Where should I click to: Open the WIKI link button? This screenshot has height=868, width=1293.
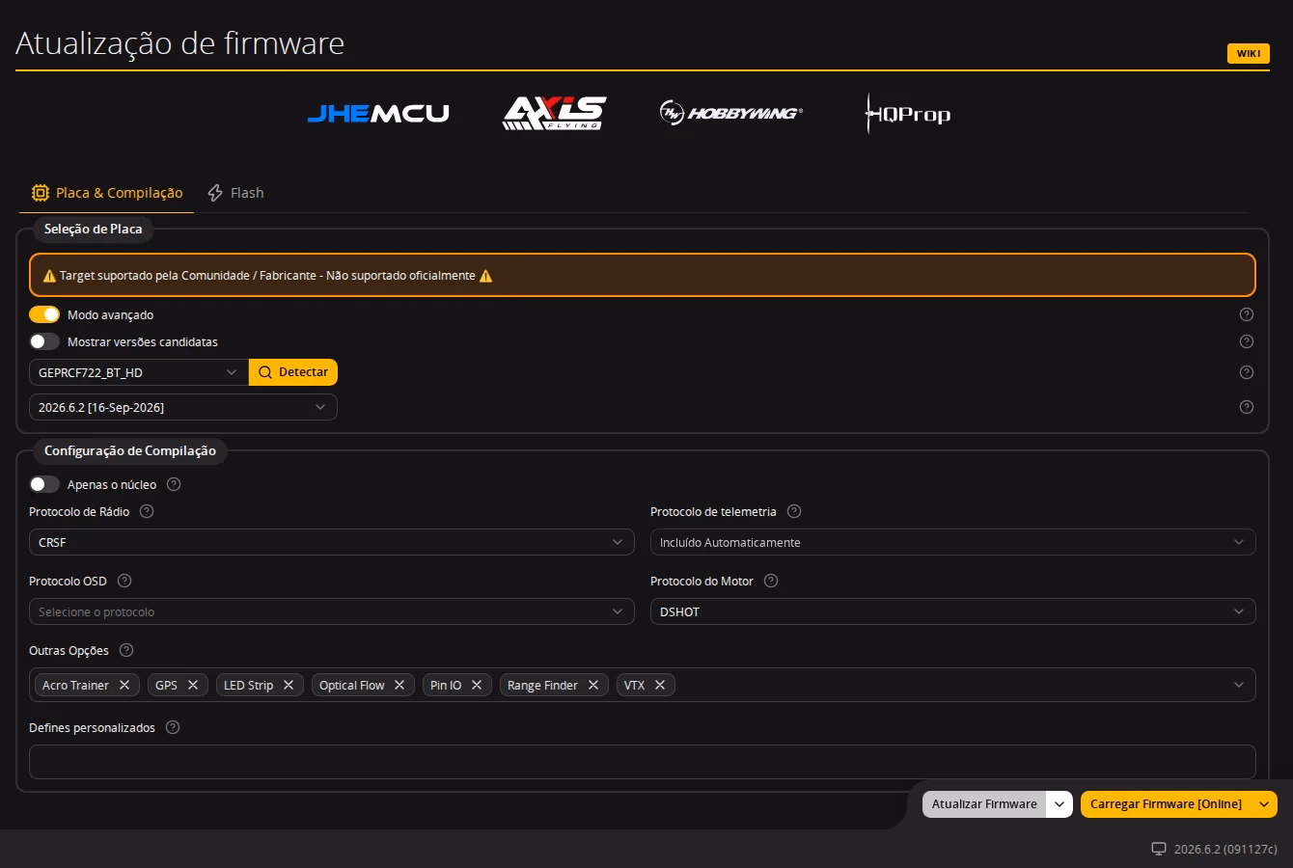(x=1249, y=53)
